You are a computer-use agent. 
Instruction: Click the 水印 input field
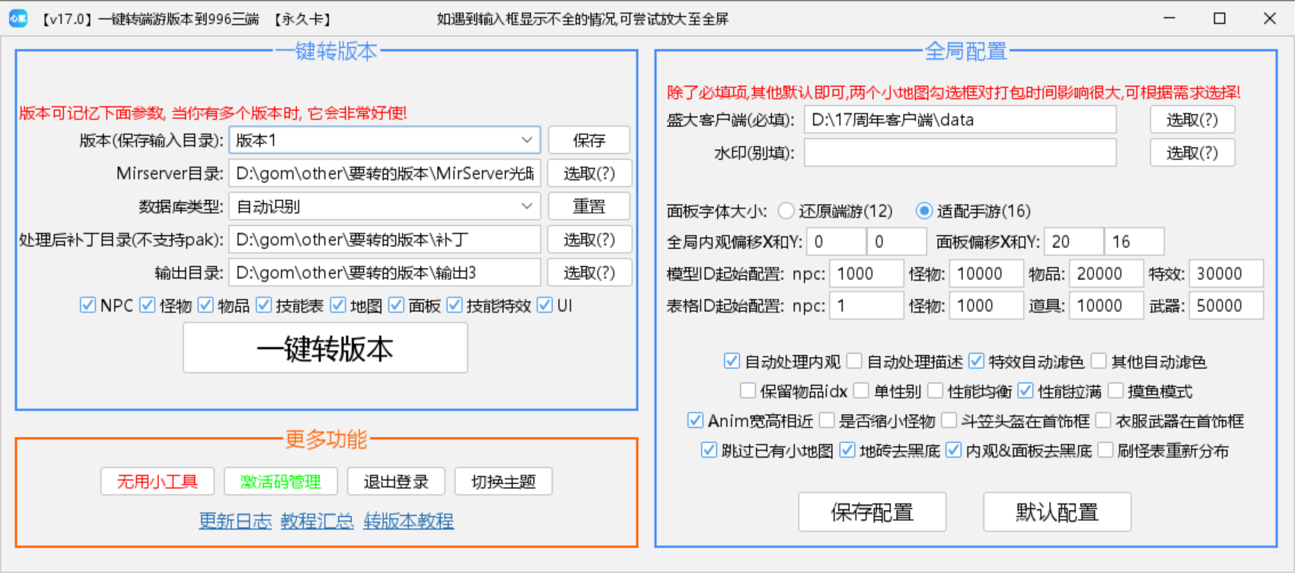click(960, 153)
